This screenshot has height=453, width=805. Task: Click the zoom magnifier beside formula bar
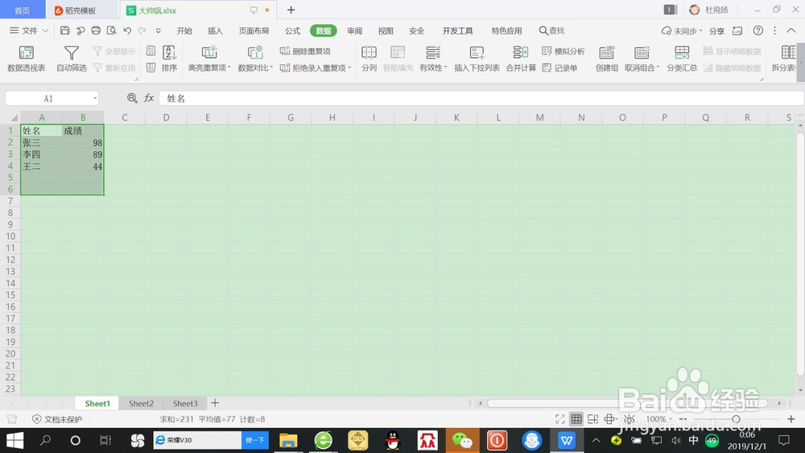tap(132, 98)
